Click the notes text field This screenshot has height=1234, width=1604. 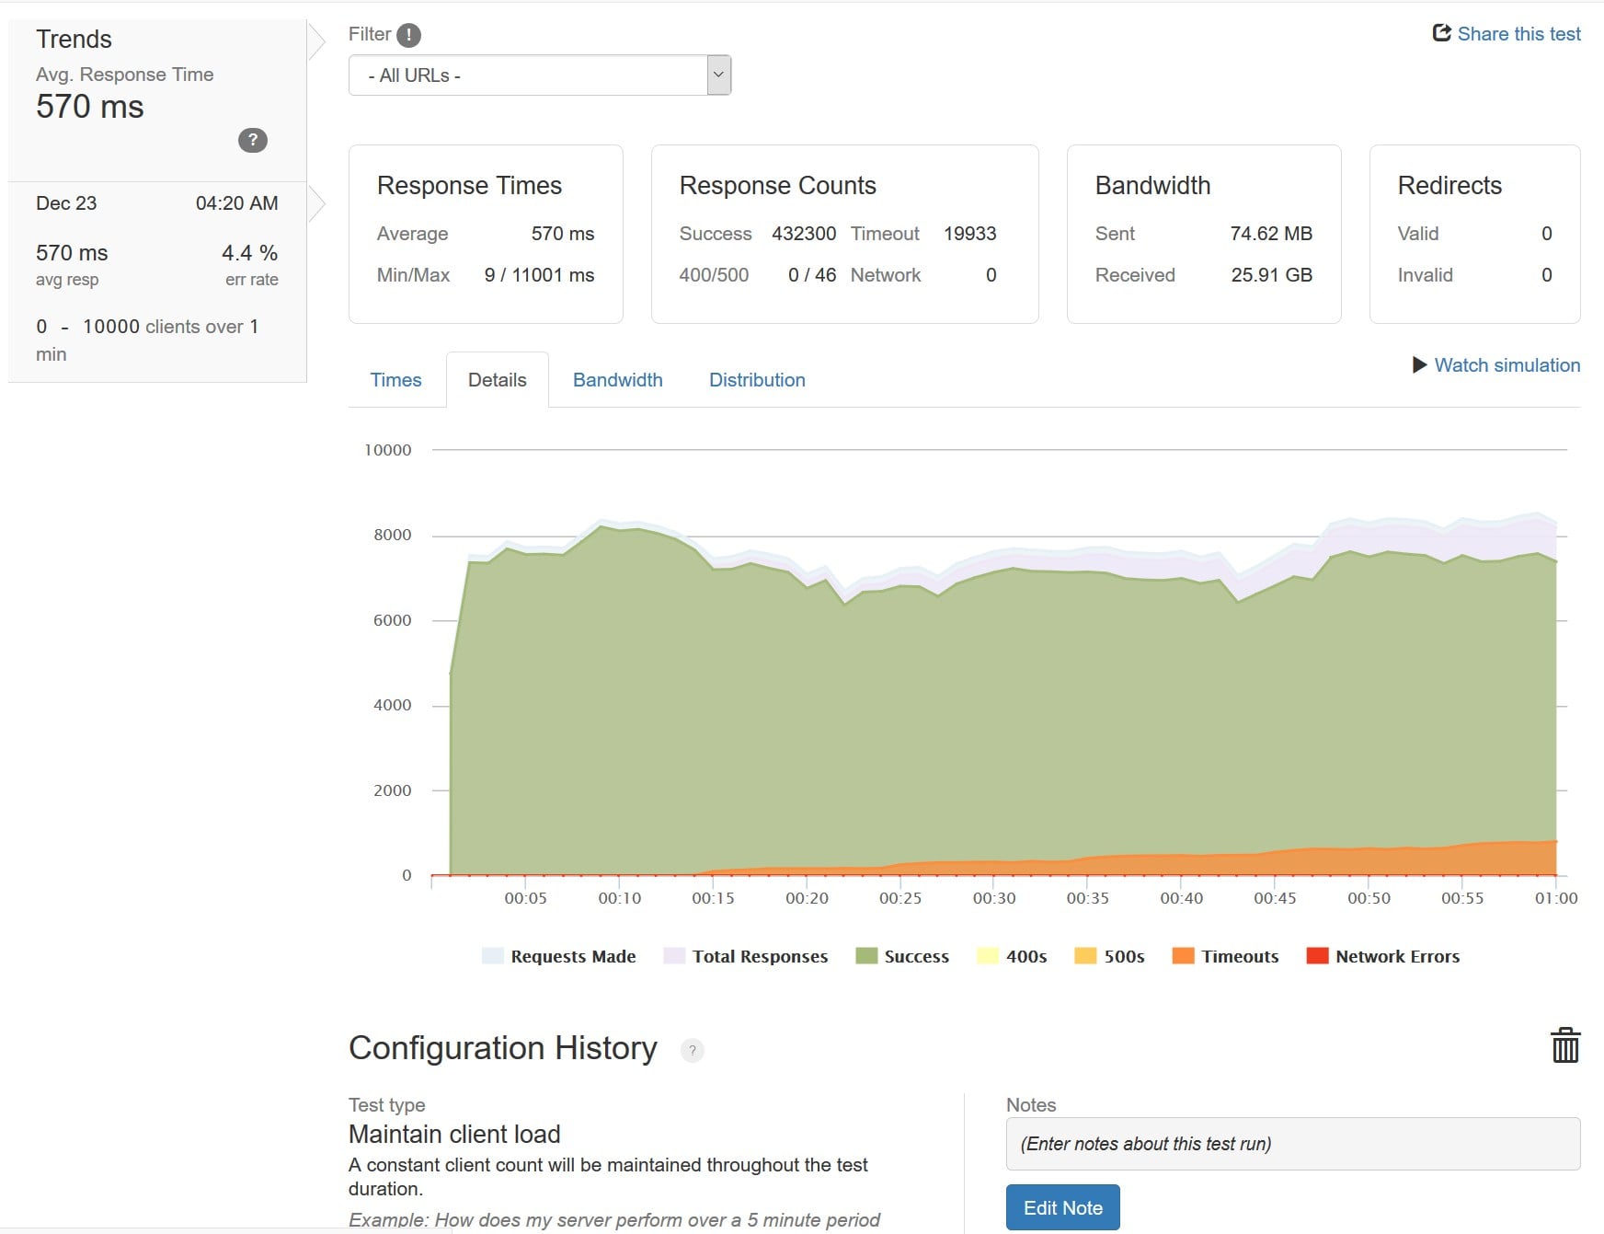[1293, 1144]
